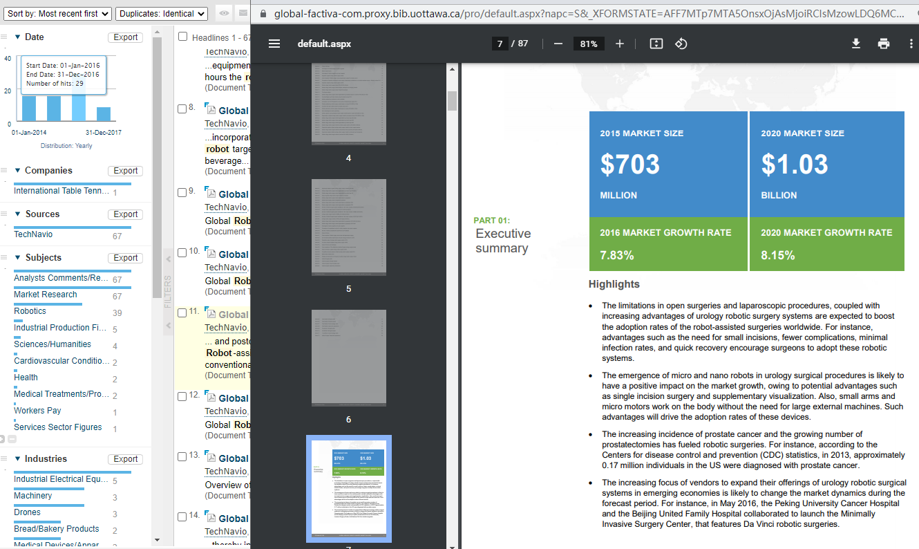
Task: Open the PDF icon of headline 14
Action: click(211, 518)
